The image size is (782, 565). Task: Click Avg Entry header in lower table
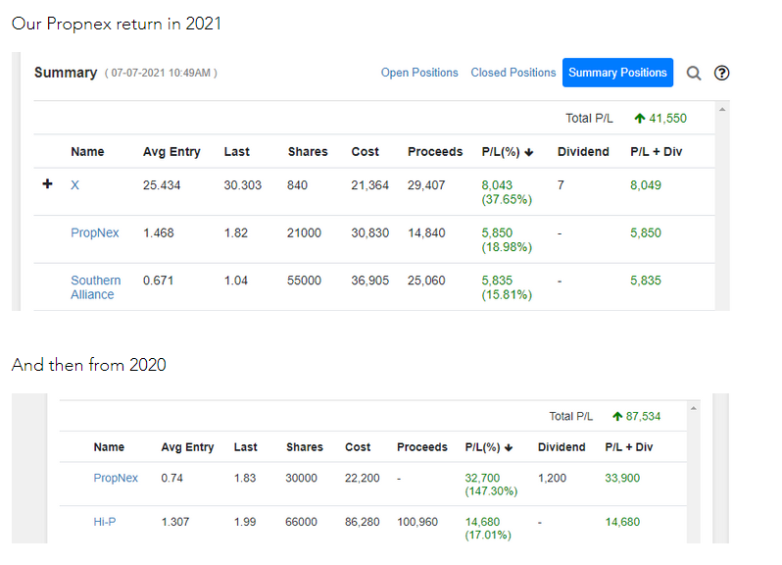(187, 447)
